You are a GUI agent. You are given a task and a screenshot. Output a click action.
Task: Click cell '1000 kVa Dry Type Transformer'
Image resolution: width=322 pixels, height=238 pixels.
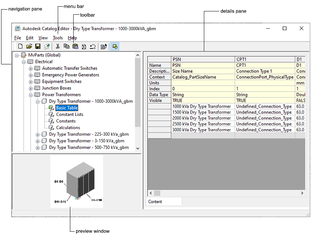(x=203, y=106)
